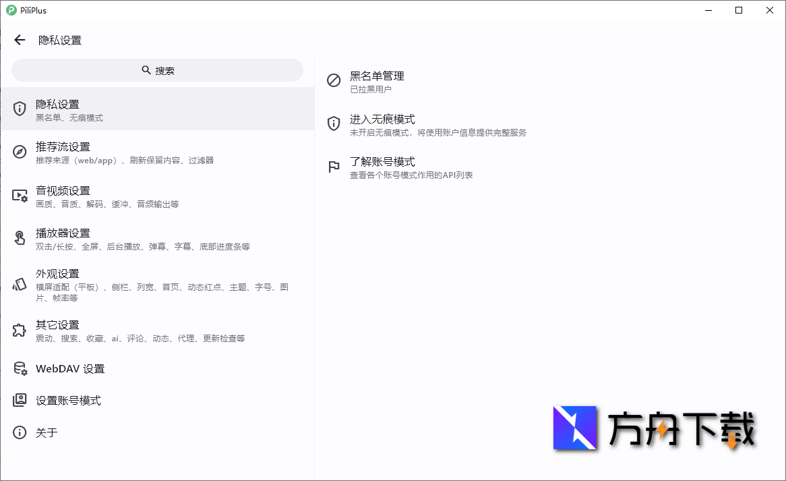Click the back arrow to exit 隐私设置
The width and height of the screenshot is (786, 481).
pos(20,40)
